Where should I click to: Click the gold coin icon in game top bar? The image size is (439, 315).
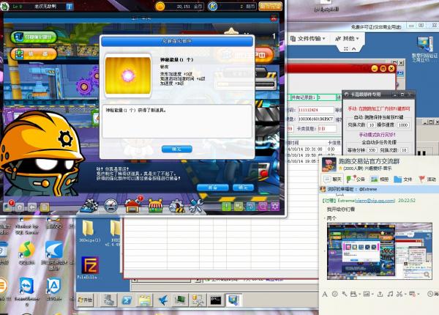click(160, 6)
